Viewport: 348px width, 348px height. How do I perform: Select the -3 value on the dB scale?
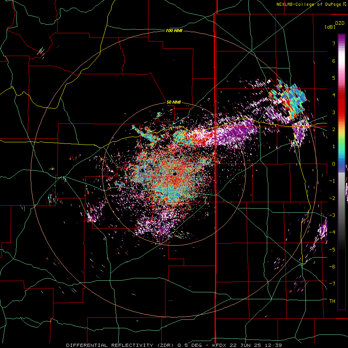332,215
